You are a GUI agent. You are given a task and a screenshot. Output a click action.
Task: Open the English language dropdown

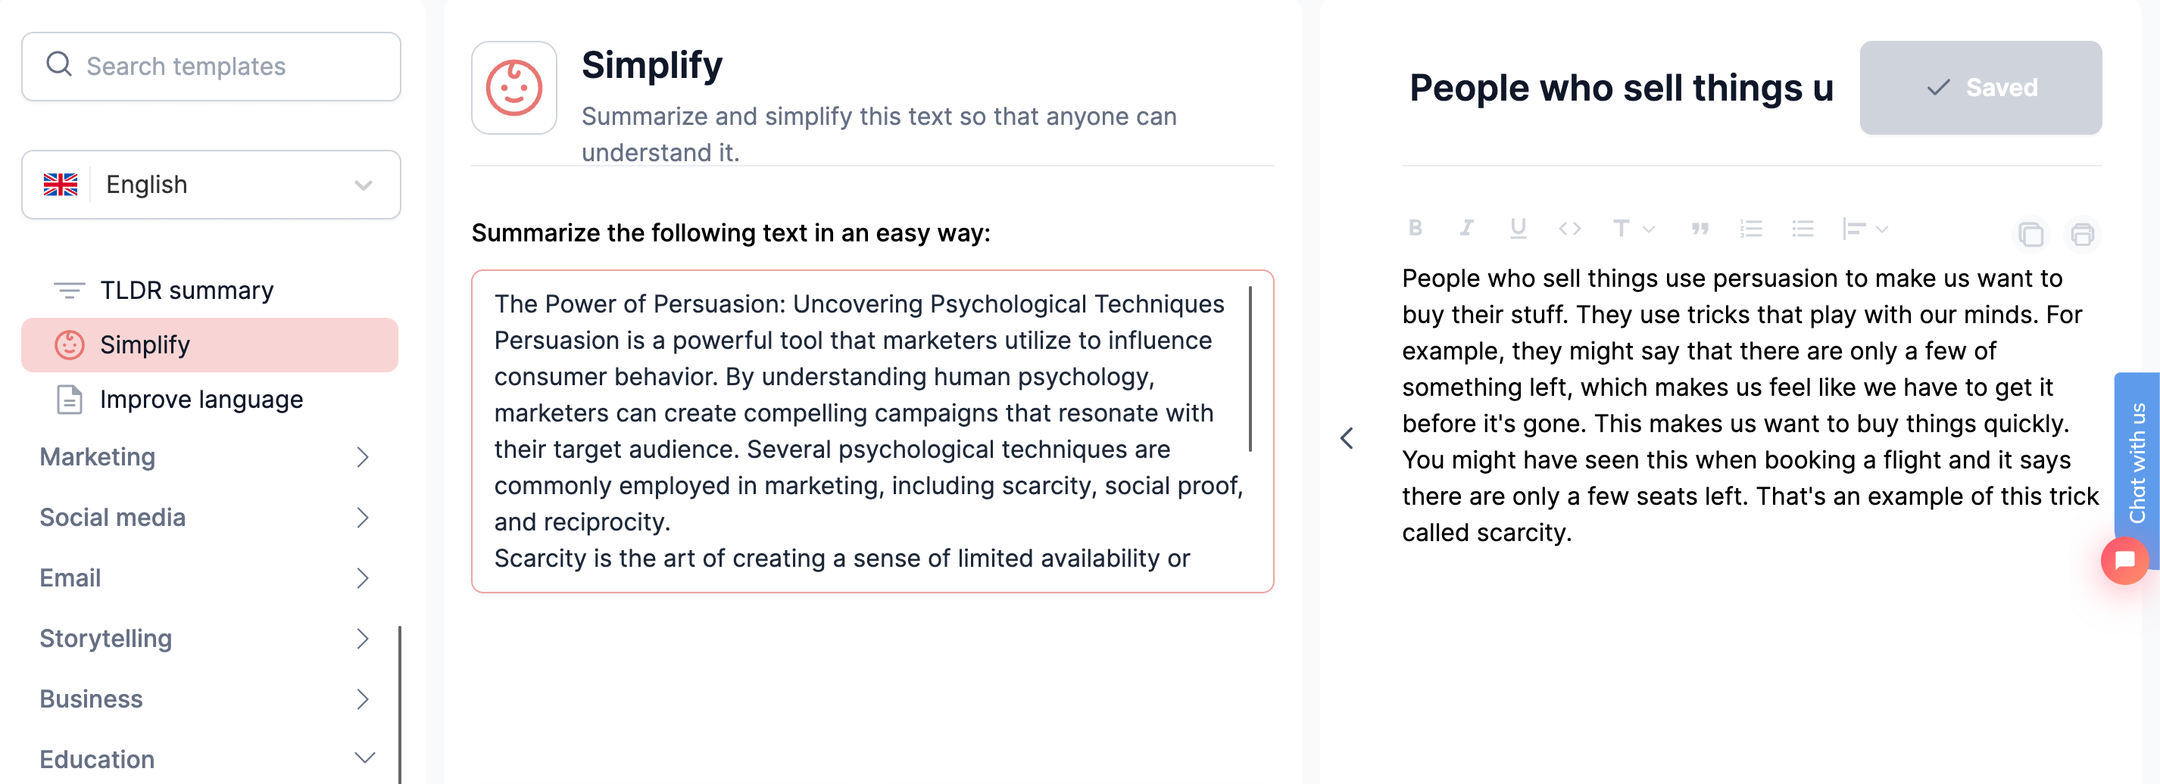coord(211,185)
